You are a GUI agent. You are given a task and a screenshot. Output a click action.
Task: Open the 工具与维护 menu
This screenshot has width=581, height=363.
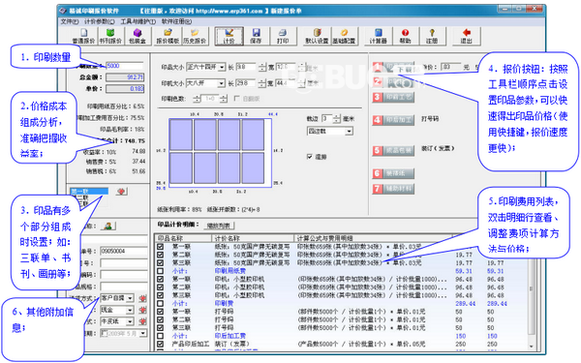click(138, 21)
